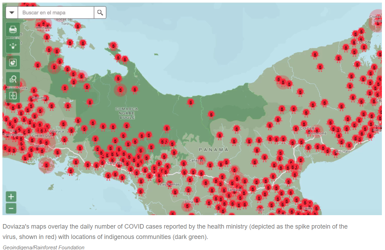Image resolution: width=385 pixels, height=250 pixels.
Task: Click the COVID marker at Penonomé
Action: (317, 131)
